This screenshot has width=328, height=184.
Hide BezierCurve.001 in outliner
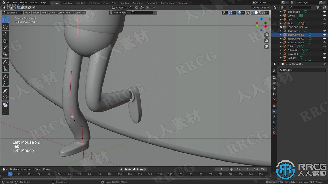(x=324, y=35)
